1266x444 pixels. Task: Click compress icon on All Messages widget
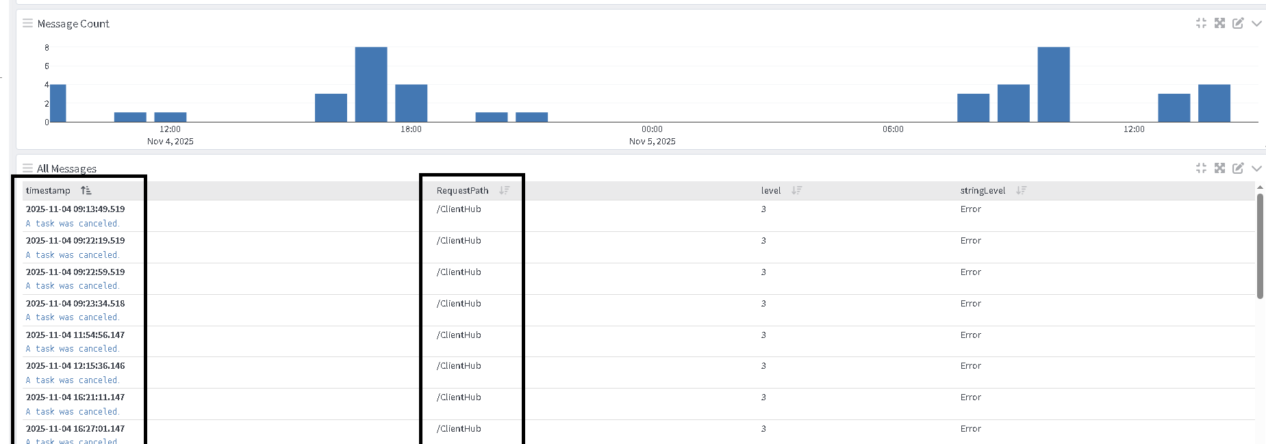(1201, 168)
